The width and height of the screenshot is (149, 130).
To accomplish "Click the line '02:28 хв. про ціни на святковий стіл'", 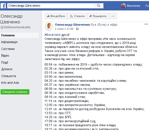I will tap(72, 68).
